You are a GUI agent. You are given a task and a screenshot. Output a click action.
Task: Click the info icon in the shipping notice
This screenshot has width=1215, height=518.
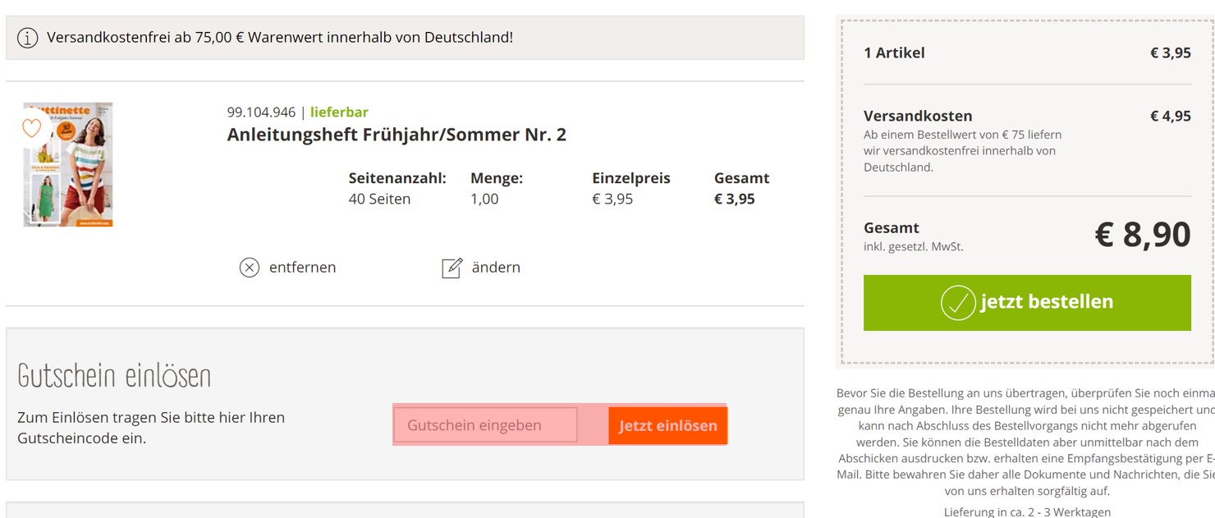click(28, 38)
